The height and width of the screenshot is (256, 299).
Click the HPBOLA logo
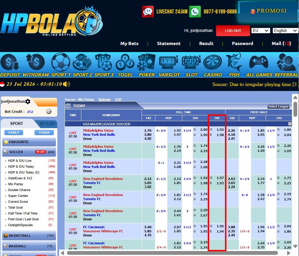[51, 21]
